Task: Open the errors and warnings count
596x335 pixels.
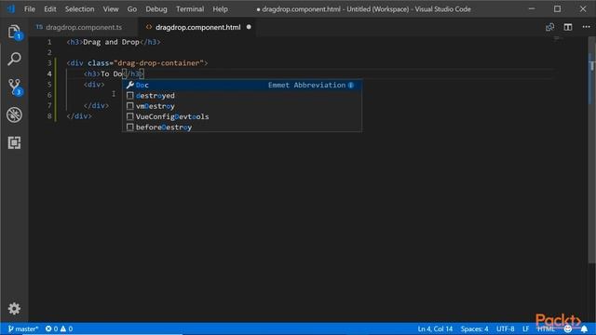Action: click(59, 328)
